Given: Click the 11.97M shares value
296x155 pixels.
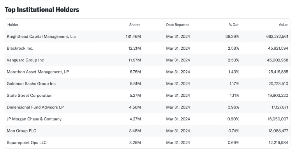Looking at the screenshot, I should click(x=135, y=60).
